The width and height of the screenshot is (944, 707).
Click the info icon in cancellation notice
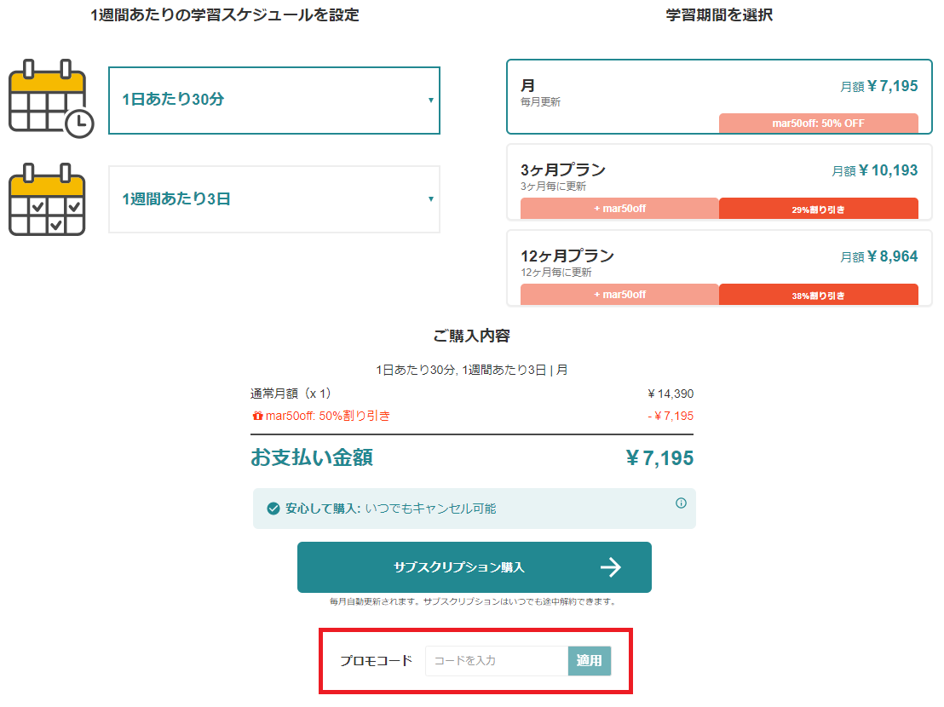(x=681, y=503)
